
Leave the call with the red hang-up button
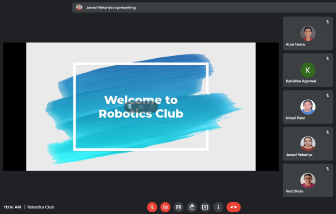point(233,207)
